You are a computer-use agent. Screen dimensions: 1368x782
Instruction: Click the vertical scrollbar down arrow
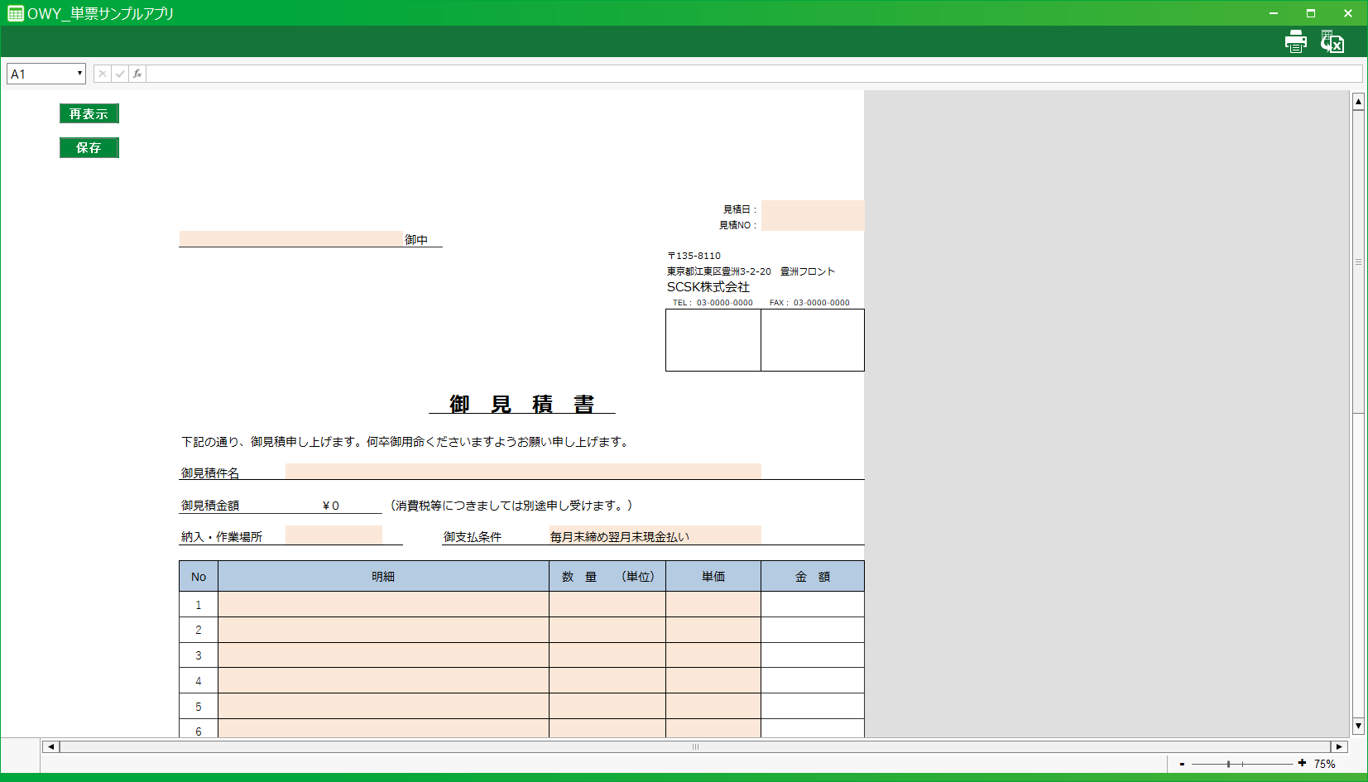pyautogui.click(x=1358, y=726)
